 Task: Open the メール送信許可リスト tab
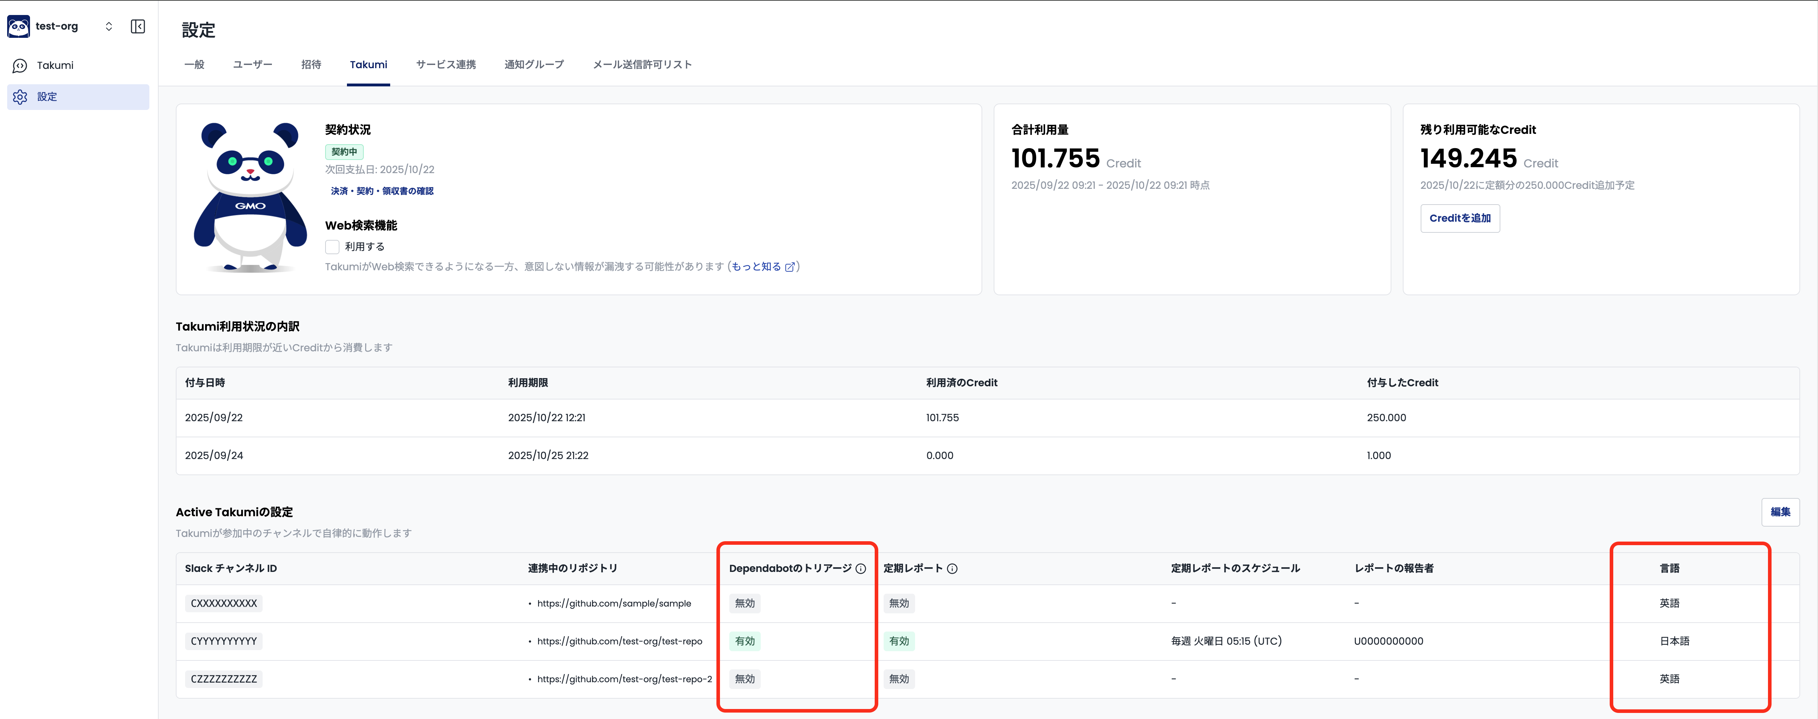(x=642, y=64)
